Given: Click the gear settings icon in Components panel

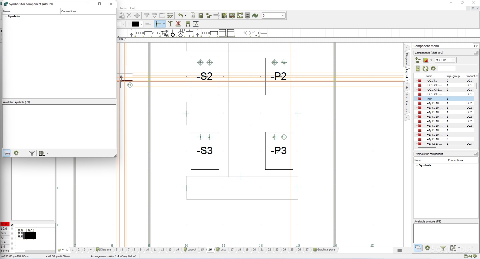Looking at the screenshot, I should pyautogui.click(x=433, y=69).
